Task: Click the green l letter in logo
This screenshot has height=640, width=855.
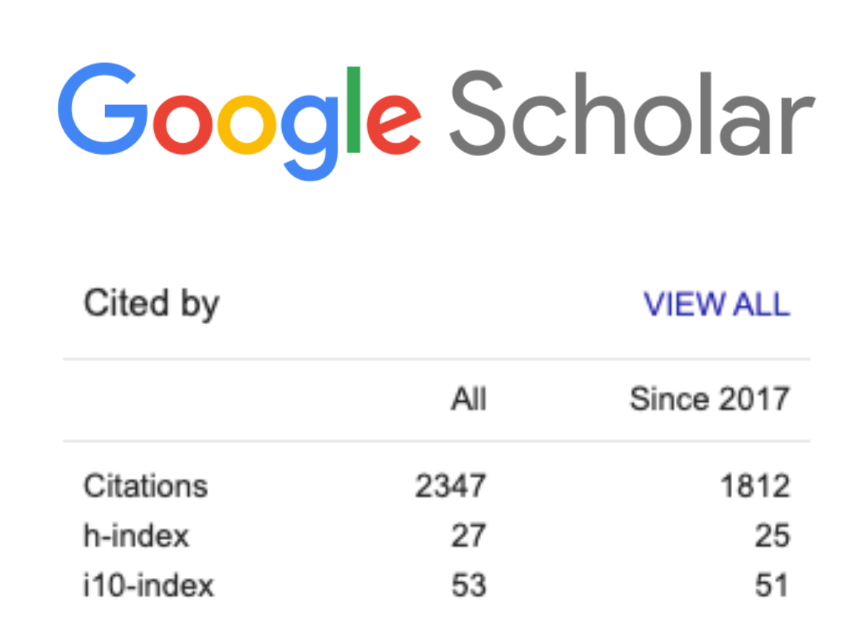Action: [353, 110]
